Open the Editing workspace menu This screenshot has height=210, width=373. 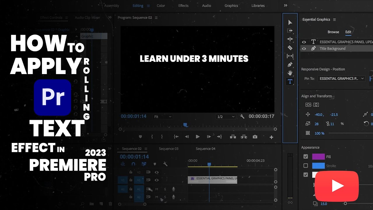148,6
